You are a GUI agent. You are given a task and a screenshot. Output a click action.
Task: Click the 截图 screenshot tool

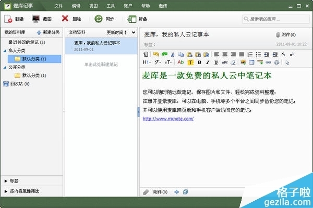42,19
